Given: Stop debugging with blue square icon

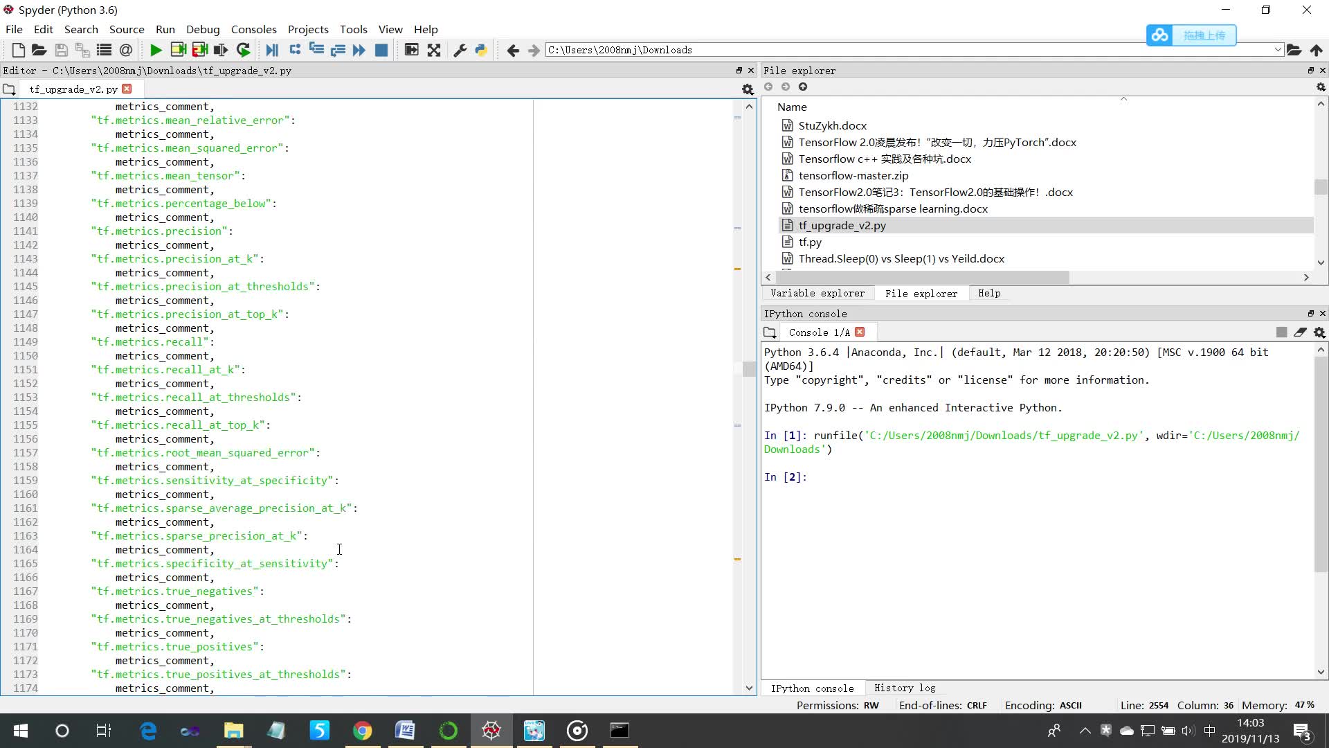Looking at the screenshot, I should point(381,50).
